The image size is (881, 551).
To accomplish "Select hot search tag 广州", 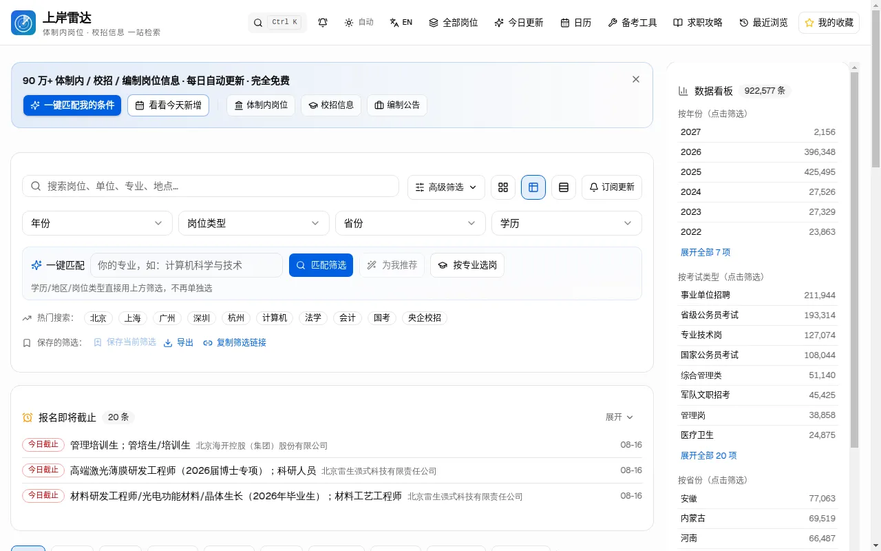I will click(x=167, y=318).
